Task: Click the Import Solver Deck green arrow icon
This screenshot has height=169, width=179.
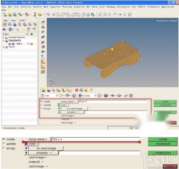Action: 20,15
